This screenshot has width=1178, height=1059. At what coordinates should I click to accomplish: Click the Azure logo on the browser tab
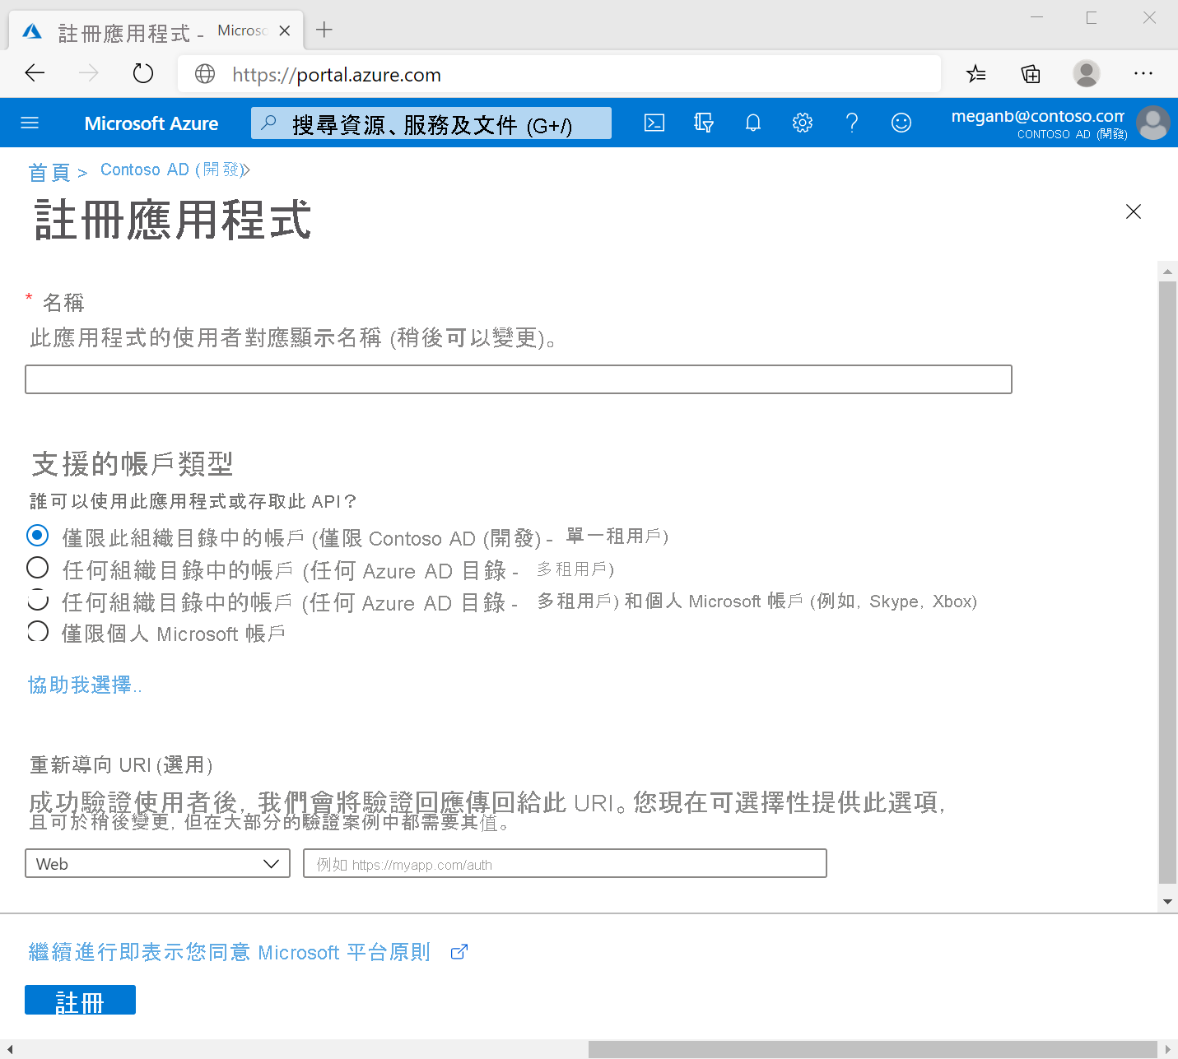pos(32,31)
